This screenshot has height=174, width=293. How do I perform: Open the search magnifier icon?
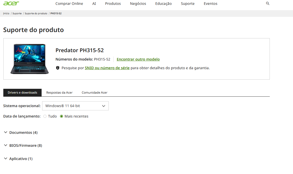(267, 3)
